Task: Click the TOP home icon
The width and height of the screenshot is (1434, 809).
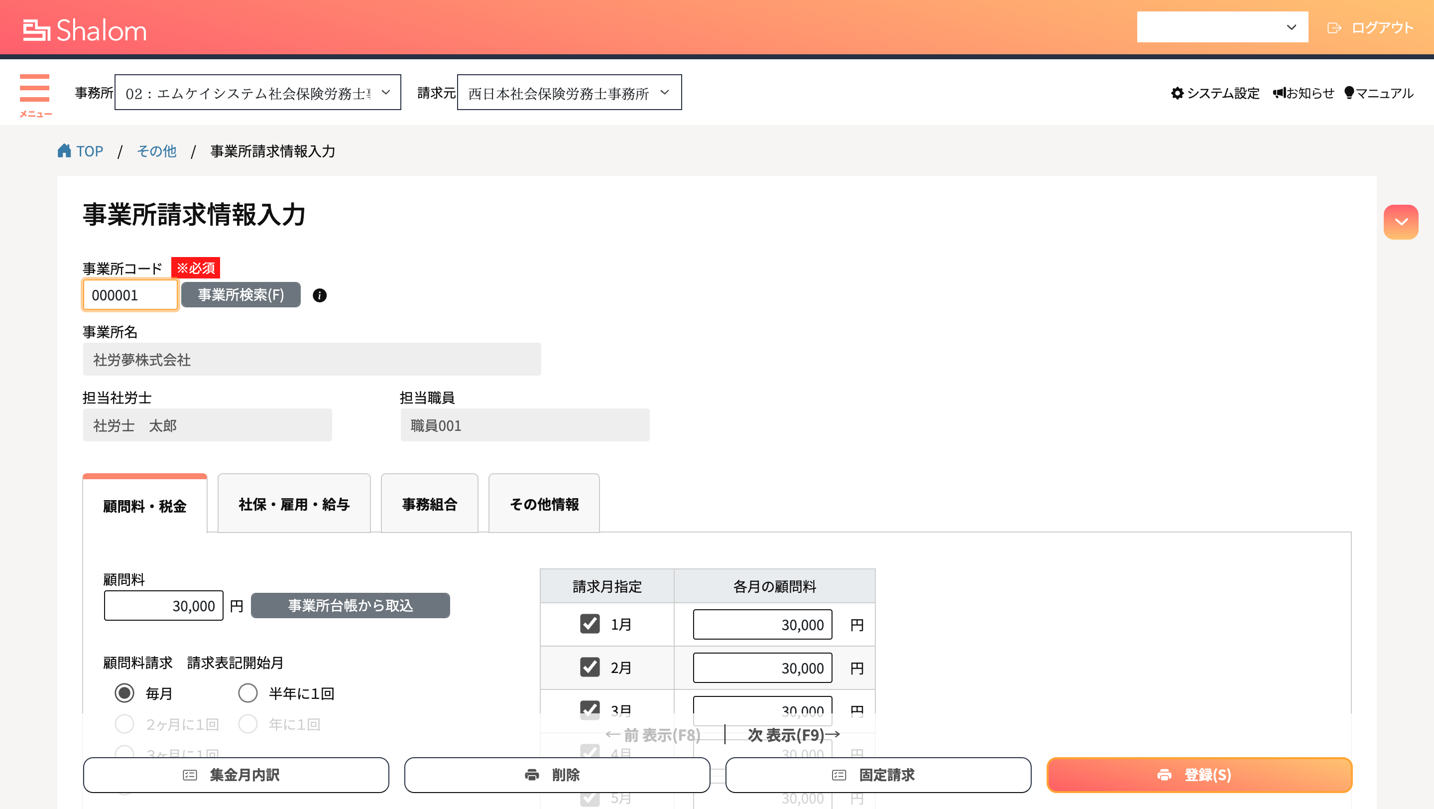Action: pos(65,150)
